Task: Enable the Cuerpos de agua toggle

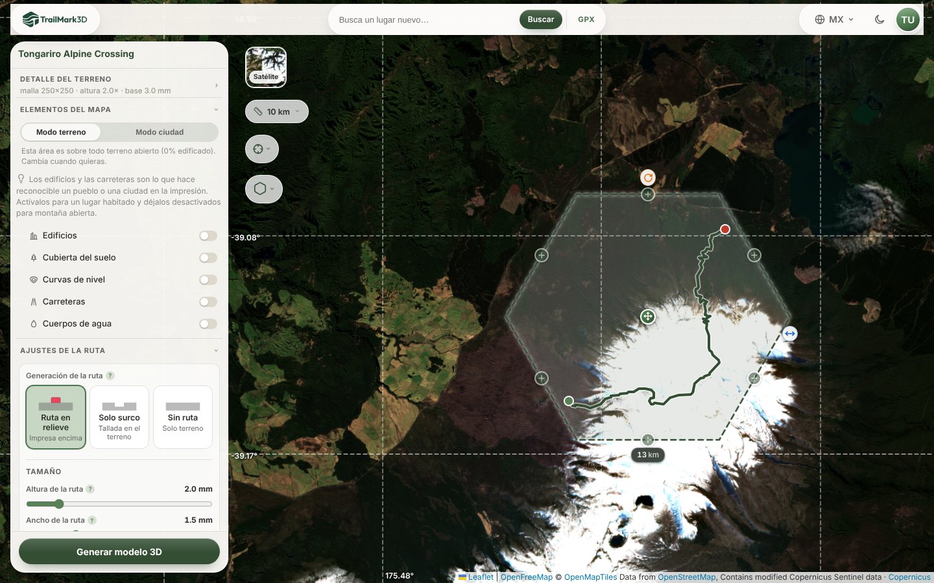Action: point(208,324)
